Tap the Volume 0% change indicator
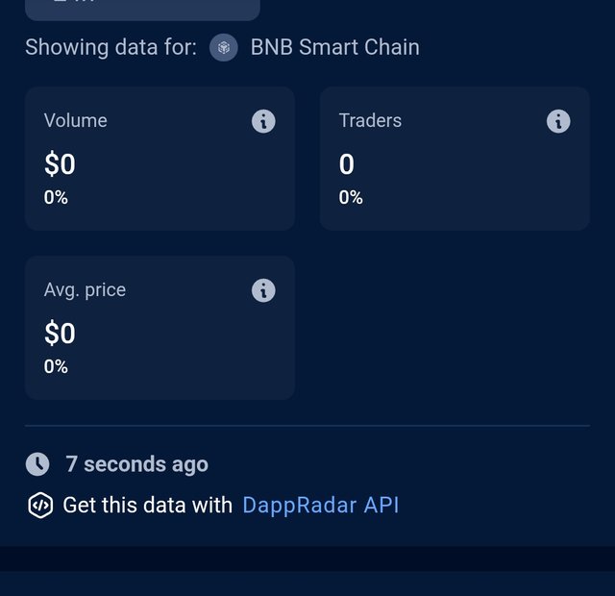Screen dimensions: 615x596 (56, 197)
